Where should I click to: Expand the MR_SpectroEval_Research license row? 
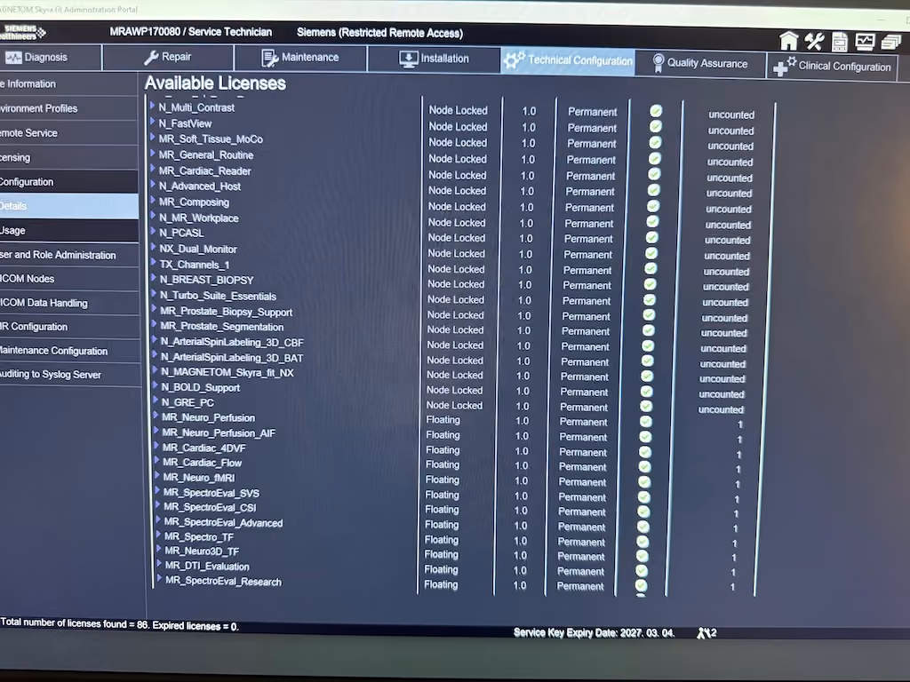point(160,579)
